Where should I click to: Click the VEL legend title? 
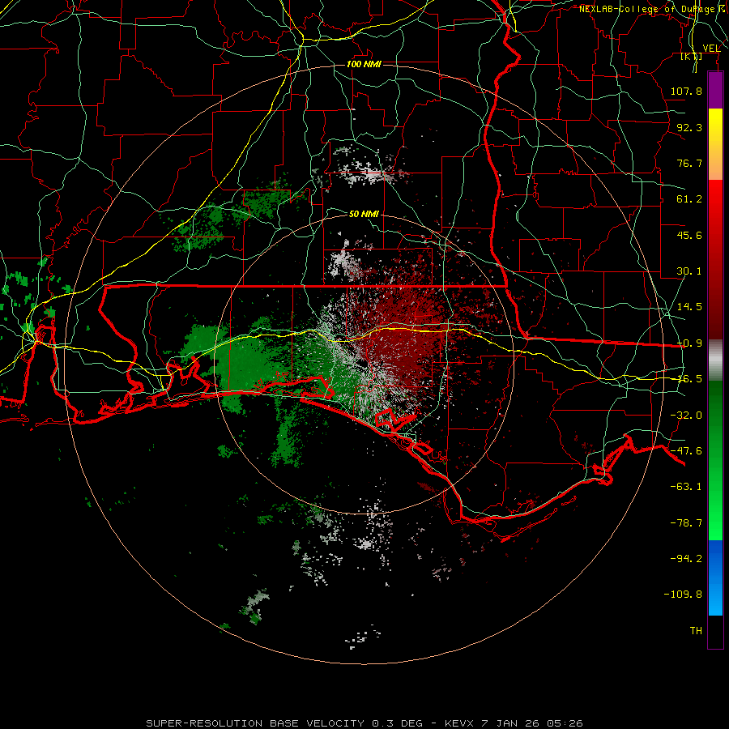tap(711, 48)
